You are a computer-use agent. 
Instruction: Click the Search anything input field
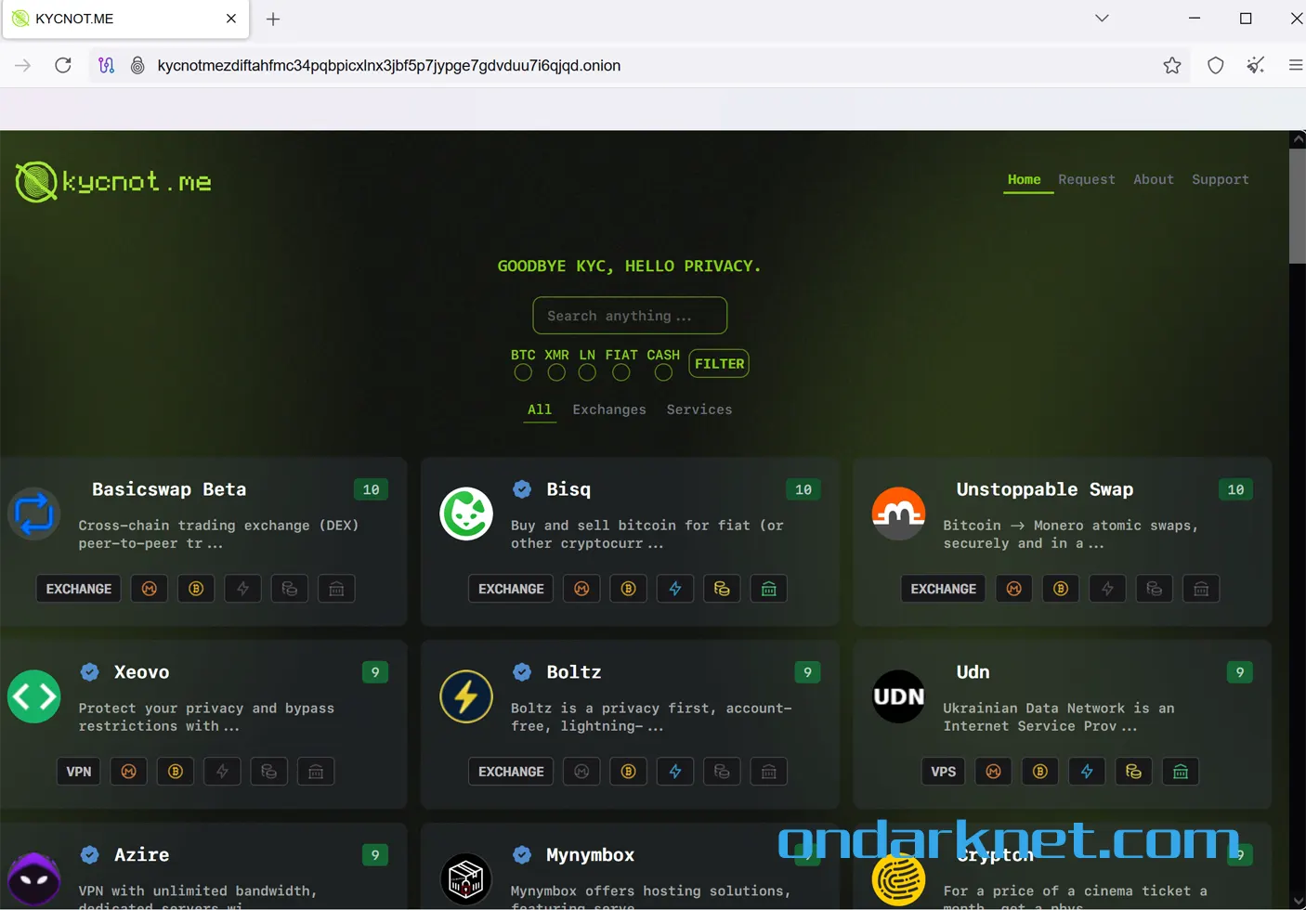630,315
